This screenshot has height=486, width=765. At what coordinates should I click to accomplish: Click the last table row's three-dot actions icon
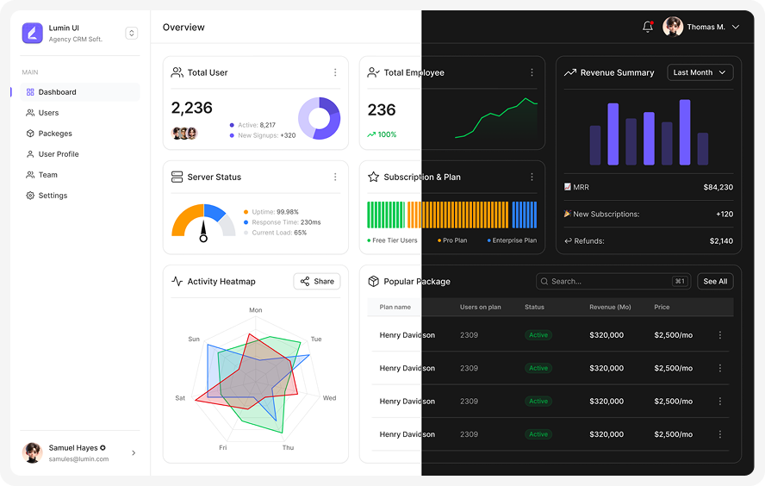click(720, 434)
